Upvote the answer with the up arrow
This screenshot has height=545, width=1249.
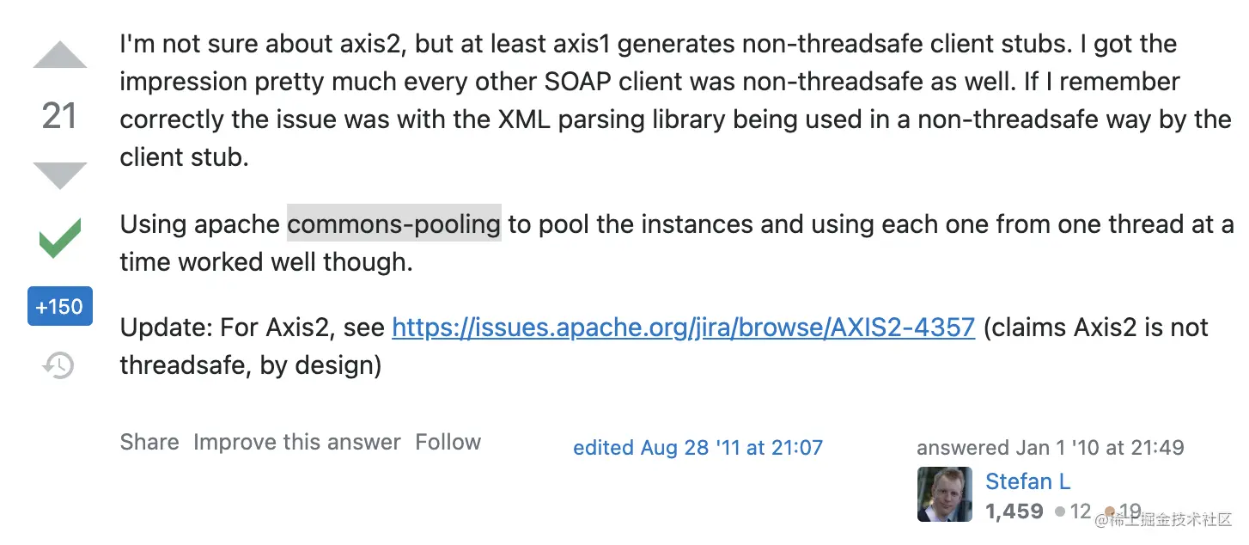click(60, 54)
